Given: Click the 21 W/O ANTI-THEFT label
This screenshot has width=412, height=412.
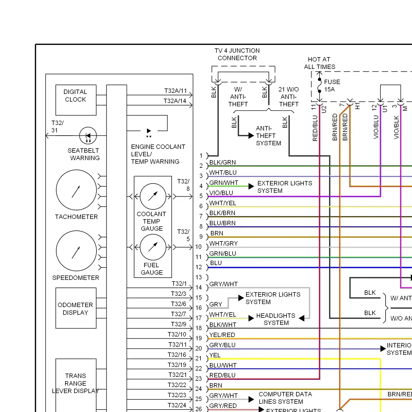Looking at the screenshot, I should coord(289,97).
